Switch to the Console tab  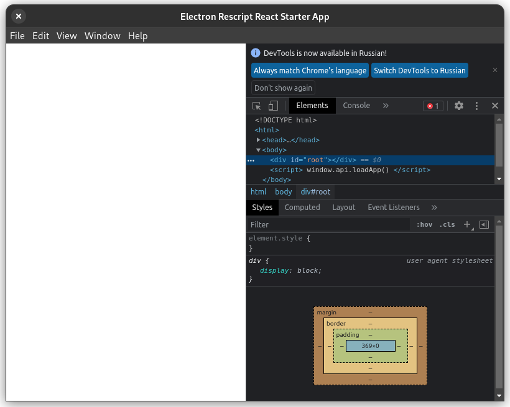[356, 106]
